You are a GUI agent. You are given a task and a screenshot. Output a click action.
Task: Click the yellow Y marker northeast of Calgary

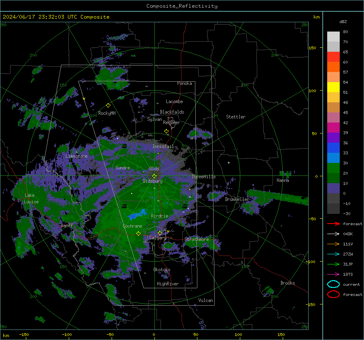(x=168, y=231)
